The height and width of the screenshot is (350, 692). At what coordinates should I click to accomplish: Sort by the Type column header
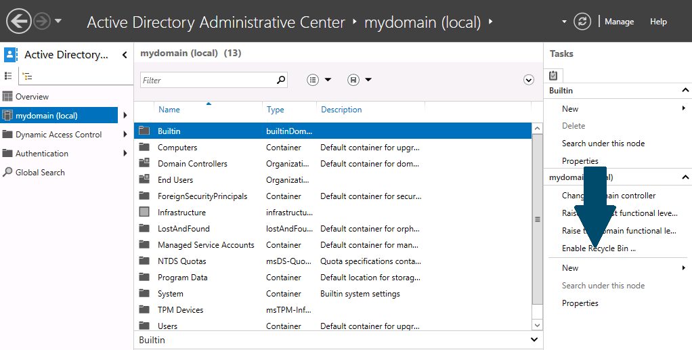point(276,110)
